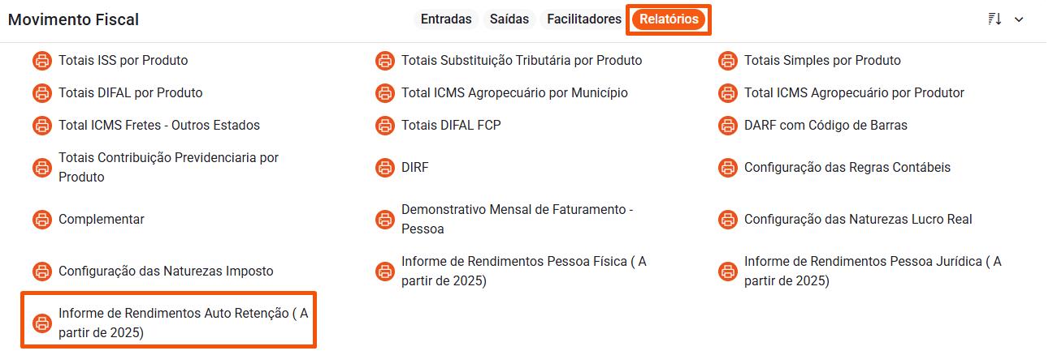Select the Relatórios tab
This screenshot has height=355, width=1053.
[x=669, y=19]
